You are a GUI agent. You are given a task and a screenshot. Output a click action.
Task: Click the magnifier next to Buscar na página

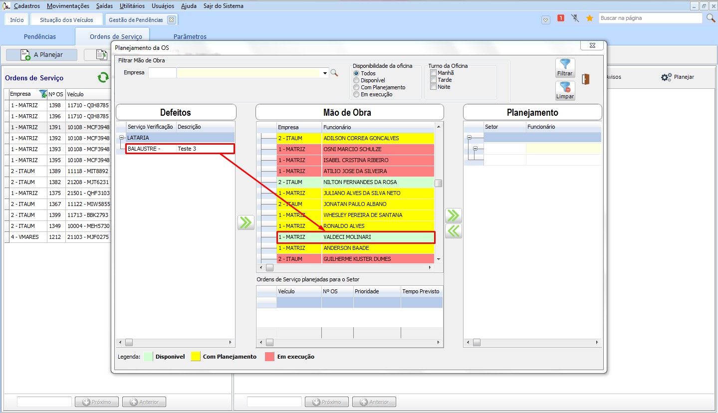click(711, 18)
